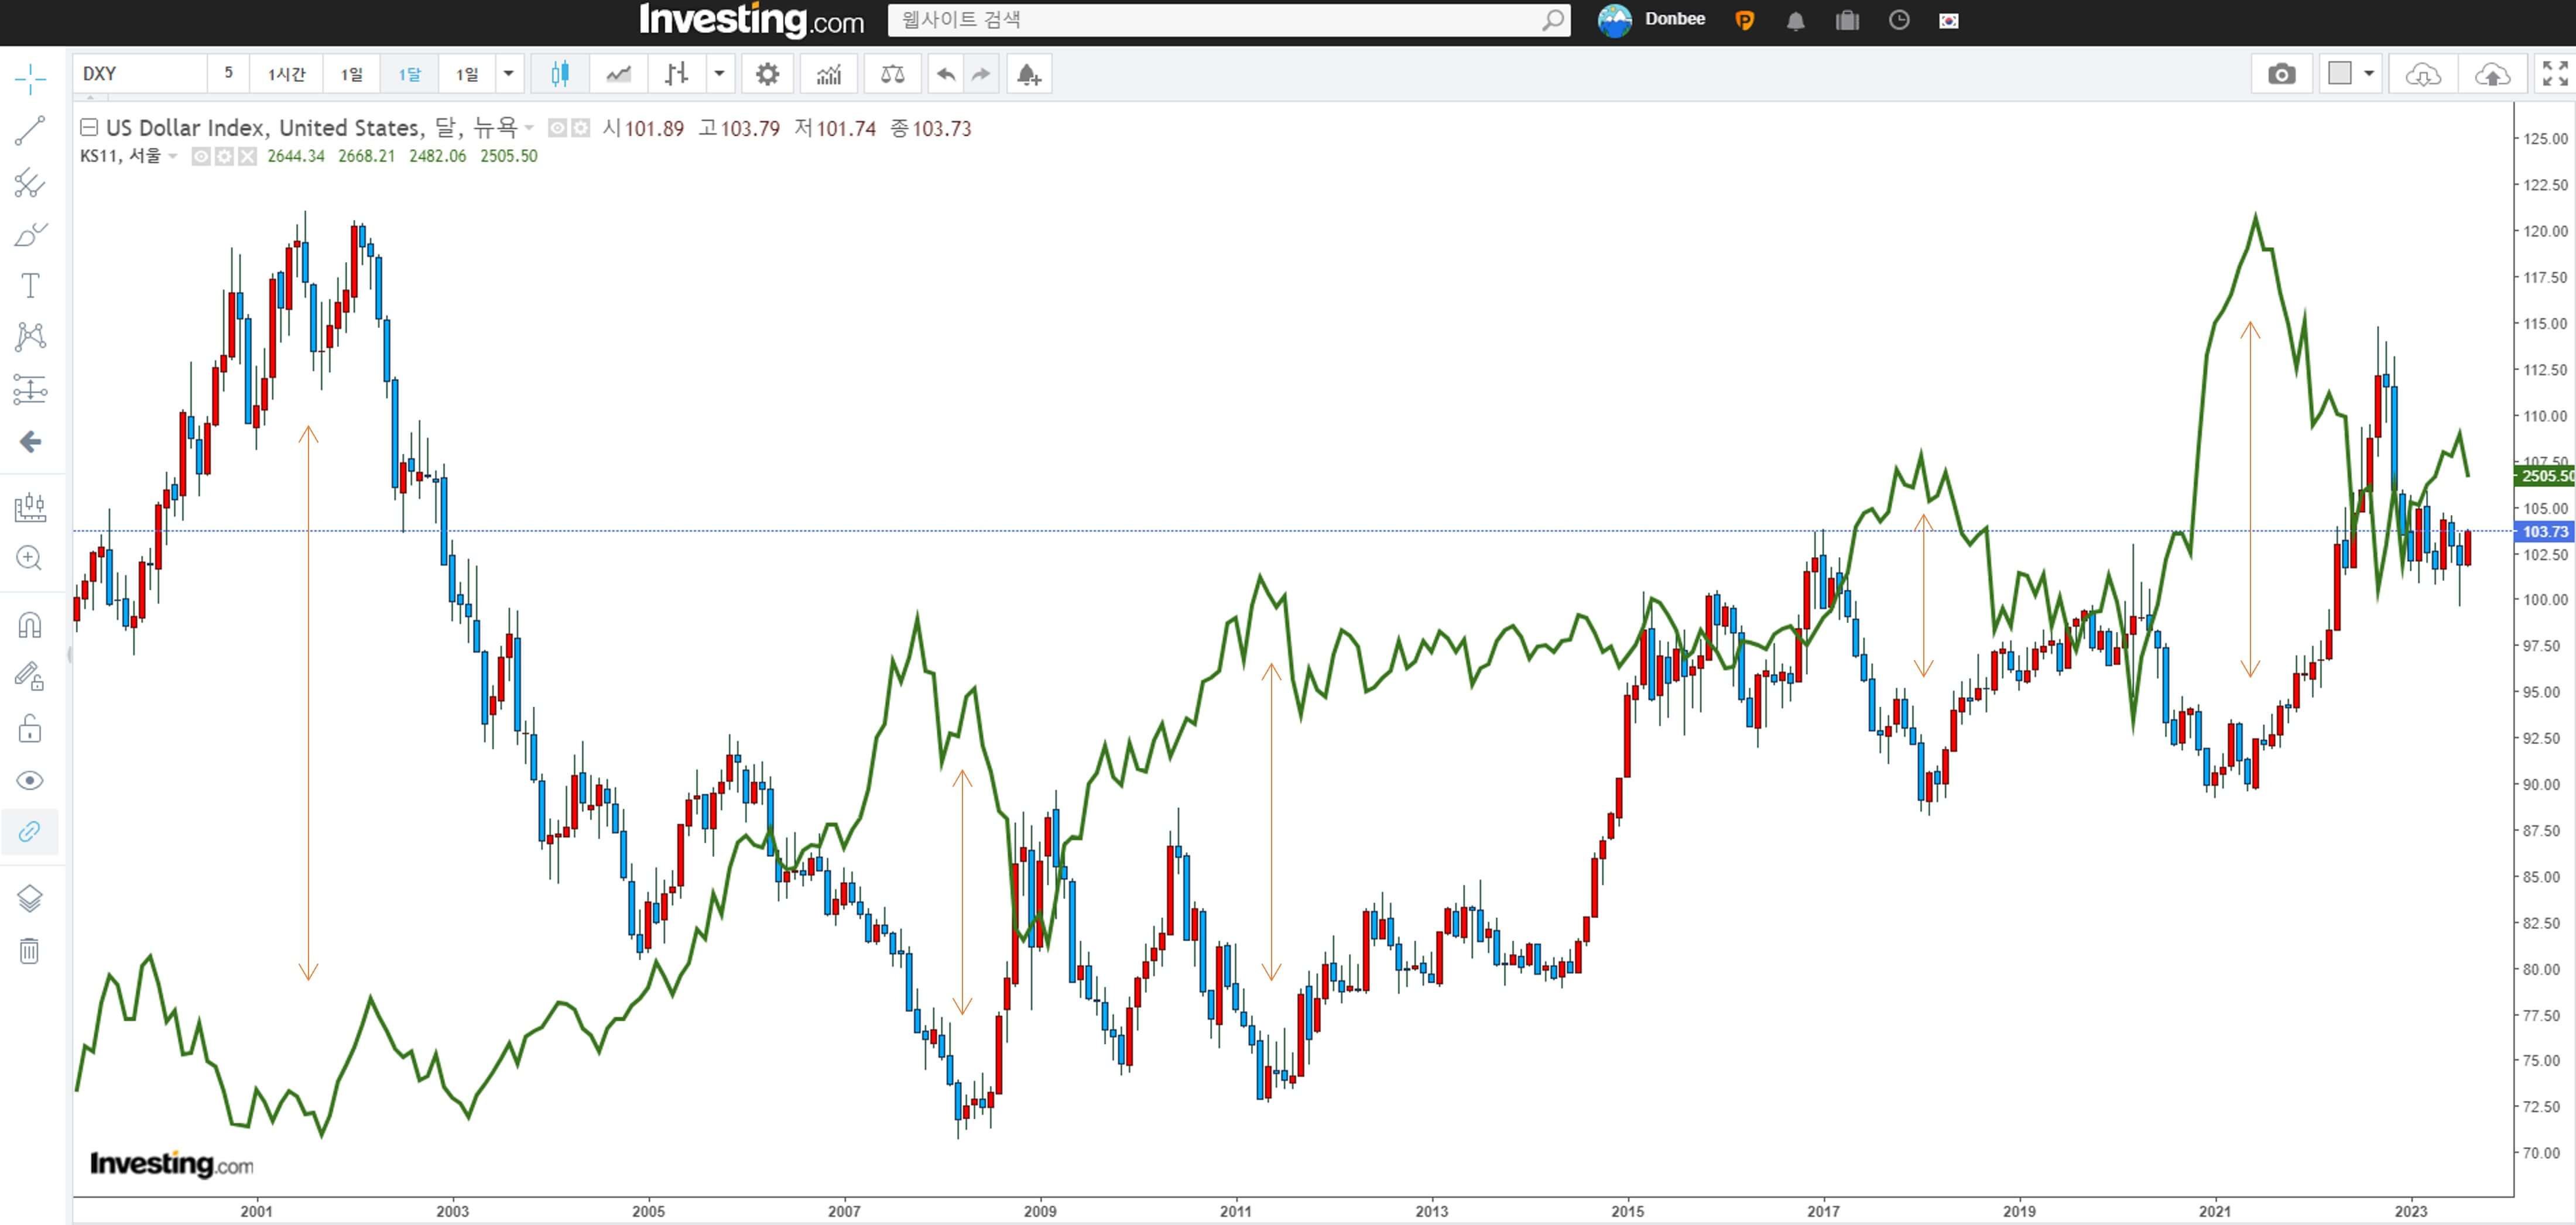Collapse the US Dollar Index legend box
The width and height of the screenshot is (2576, 1225).
(x=89, y=127)
